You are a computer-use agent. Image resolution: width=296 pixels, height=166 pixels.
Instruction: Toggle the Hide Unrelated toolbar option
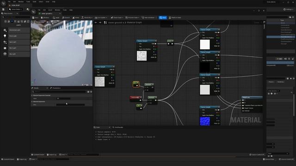[148, 18]
